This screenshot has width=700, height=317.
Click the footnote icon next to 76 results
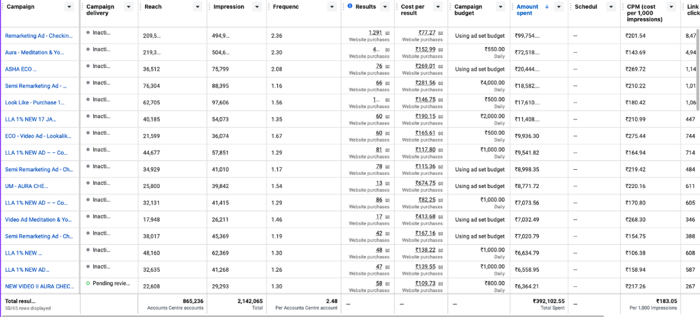click(x=387, y=66)
